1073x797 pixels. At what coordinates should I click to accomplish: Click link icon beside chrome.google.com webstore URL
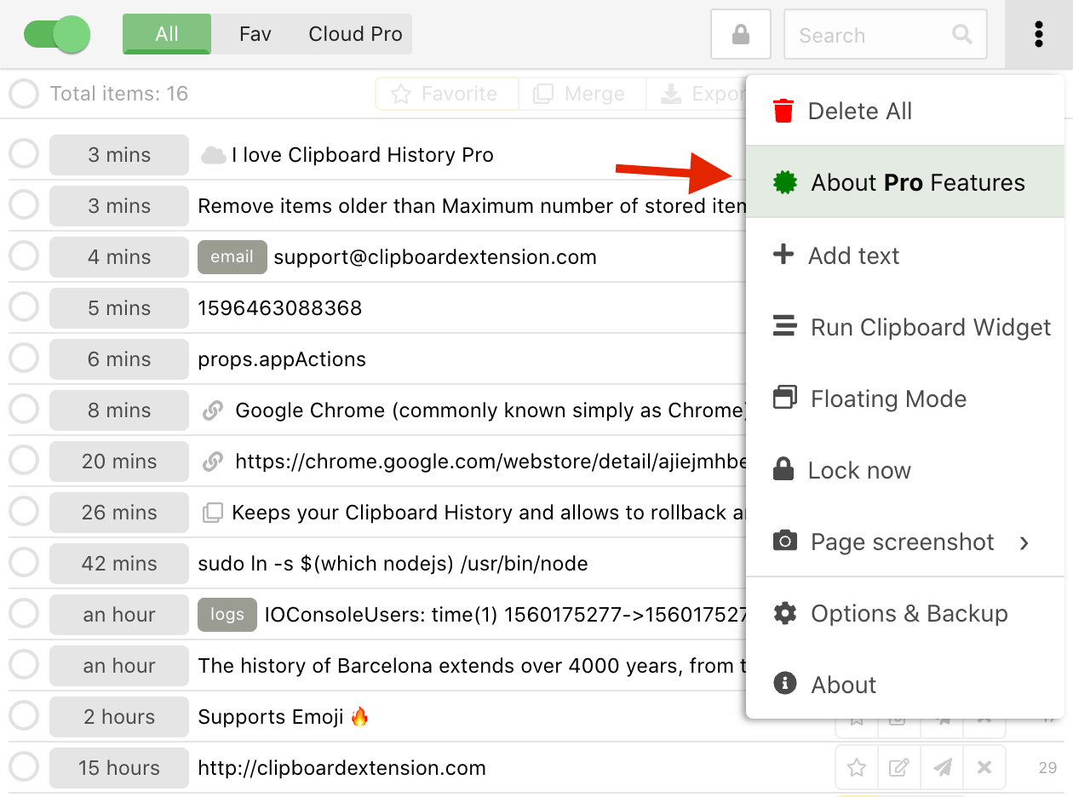[x=212, y=462]
